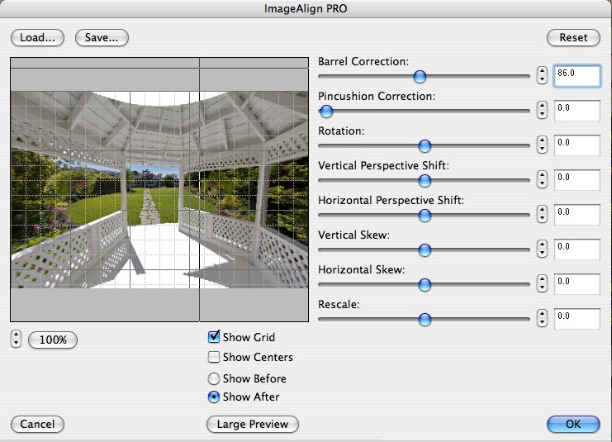Click the Horizontal Skew slider handle

click(x=425, y=285)
